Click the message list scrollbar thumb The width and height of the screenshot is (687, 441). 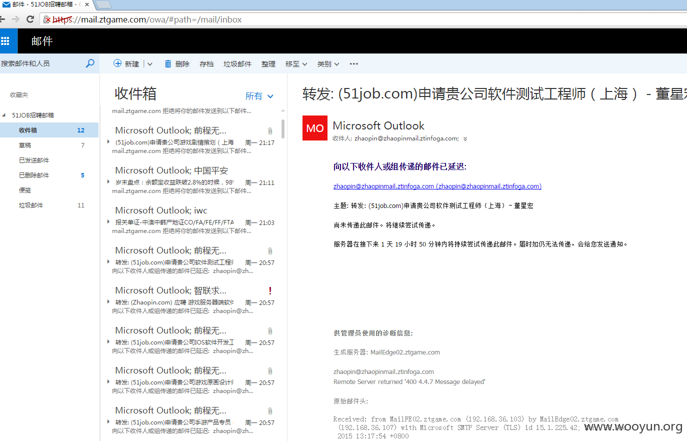coord(283,128)
